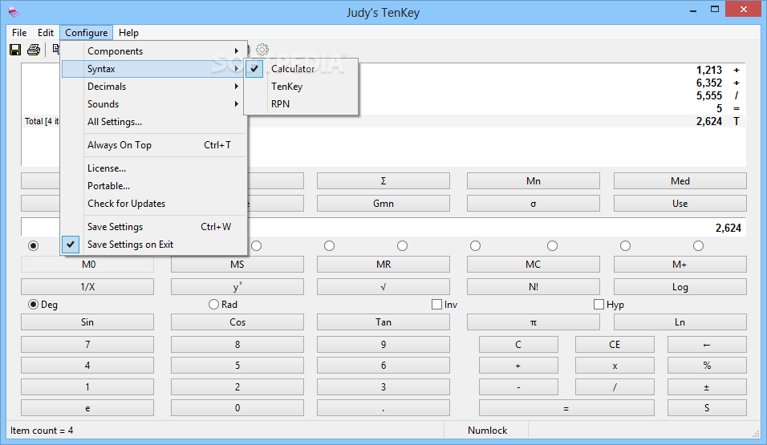
Task: Click the ± sign change button
Action: tap(707, 386)
